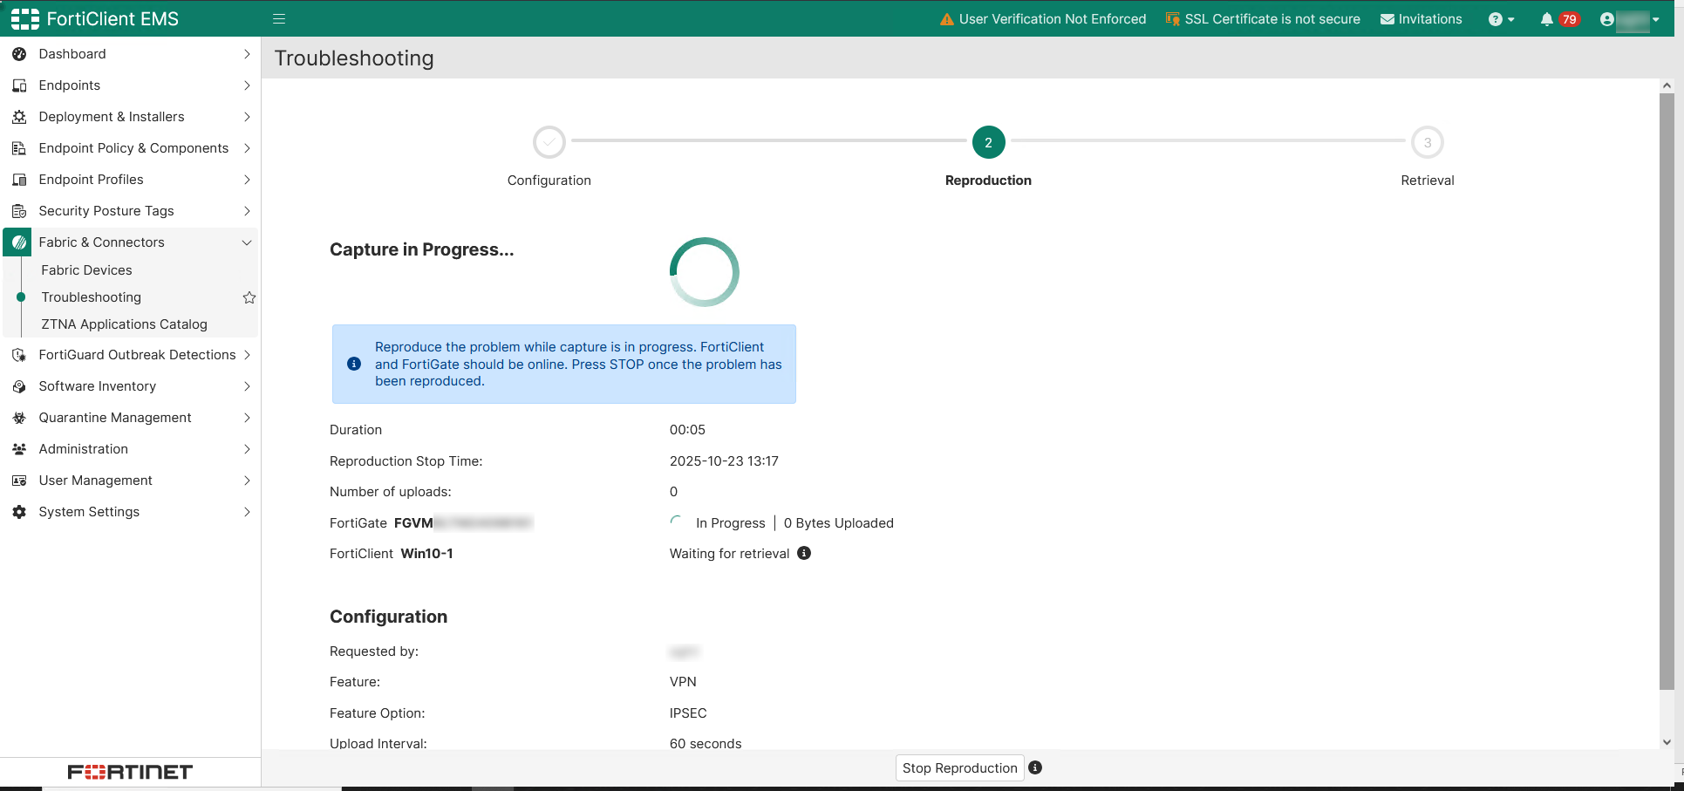Click the Reproduction step 2 circle
Viewport: 1684px width, 791px height.
pyautogui.click(x=988, y=142)
